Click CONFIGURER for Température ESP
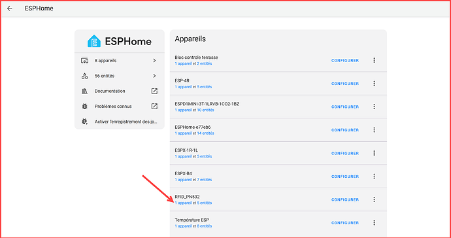Screen dimensions: 451x238 (345, 223)
